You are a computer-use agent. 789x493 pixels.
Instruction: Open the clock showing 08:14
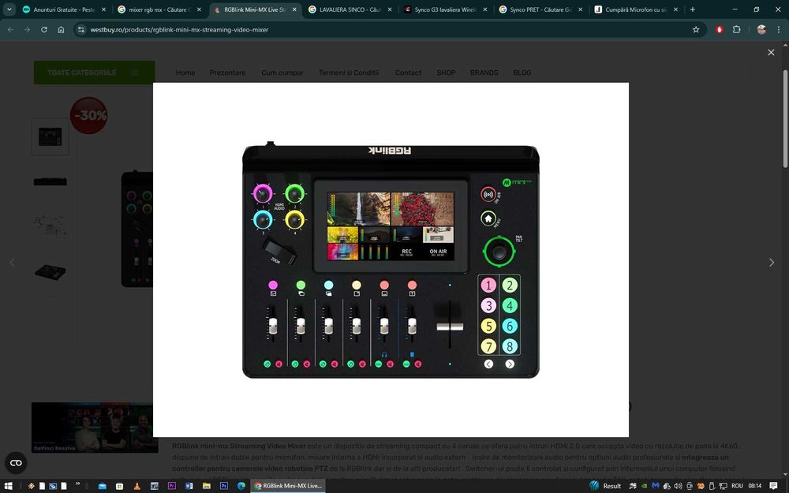[755, 486]
